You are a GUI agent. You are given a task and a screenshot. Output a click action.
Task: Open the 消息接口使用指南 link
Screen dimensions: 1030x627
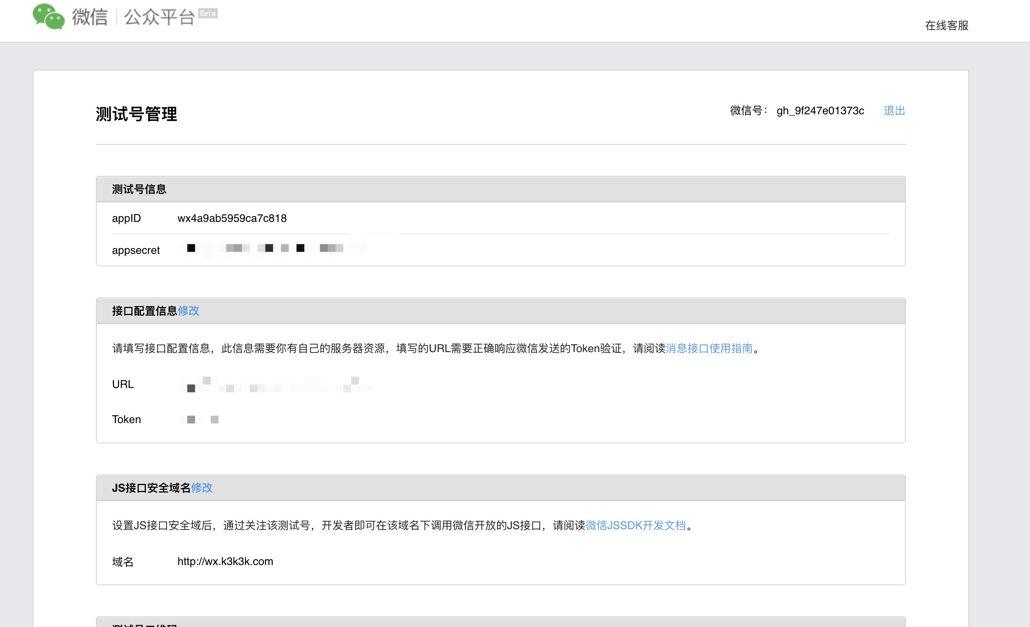pos(709,348)
